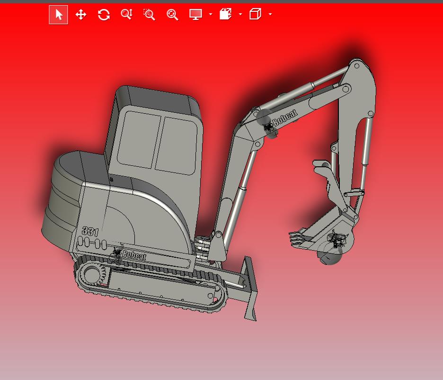Select the arrow pointer tool

pyautogui.click(x=59, y=15)
